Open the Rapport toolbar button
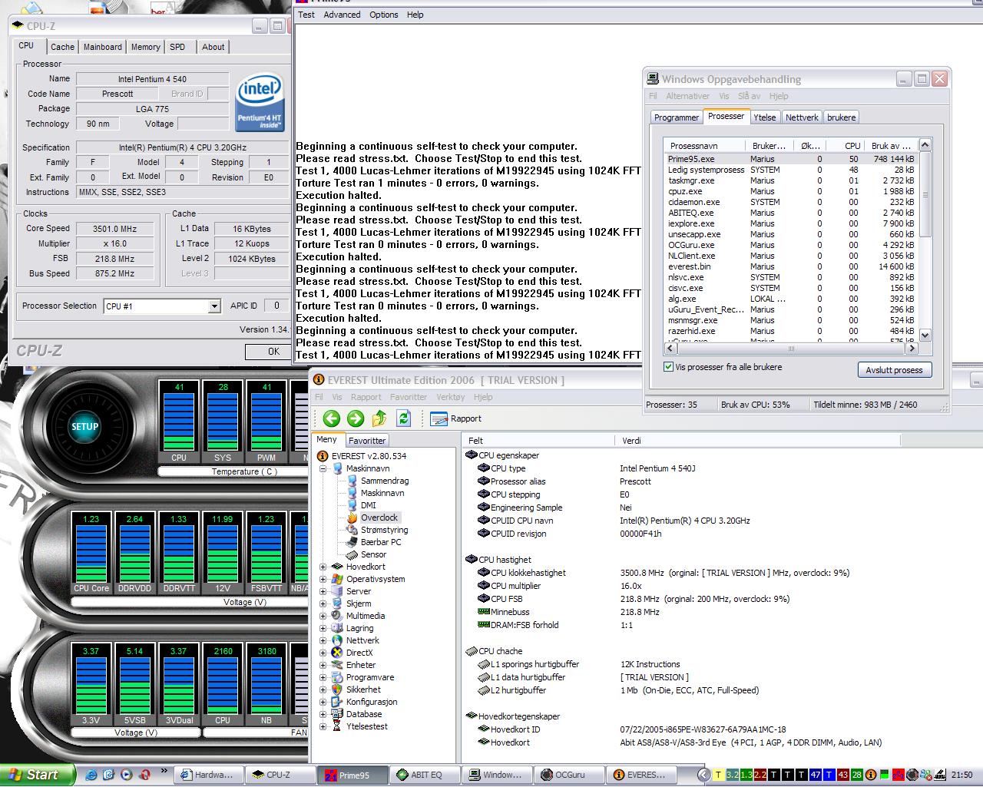Screen dimensions: 983x787 456,418
